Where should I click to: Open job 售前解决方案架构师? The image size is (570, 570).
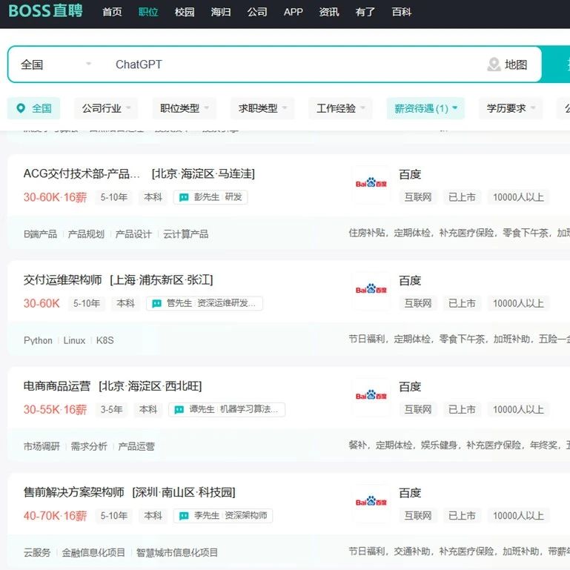pos(74,492)
